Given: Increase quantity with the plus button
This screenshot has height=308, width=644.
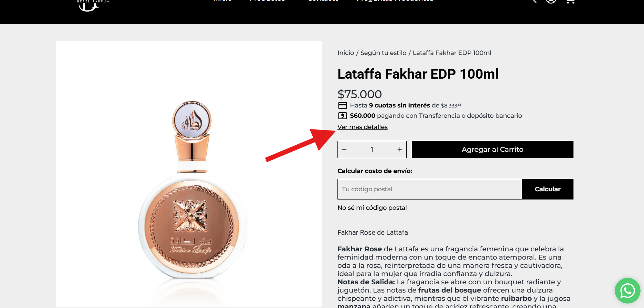Looking at the screenshot, I should coord(400,149).
